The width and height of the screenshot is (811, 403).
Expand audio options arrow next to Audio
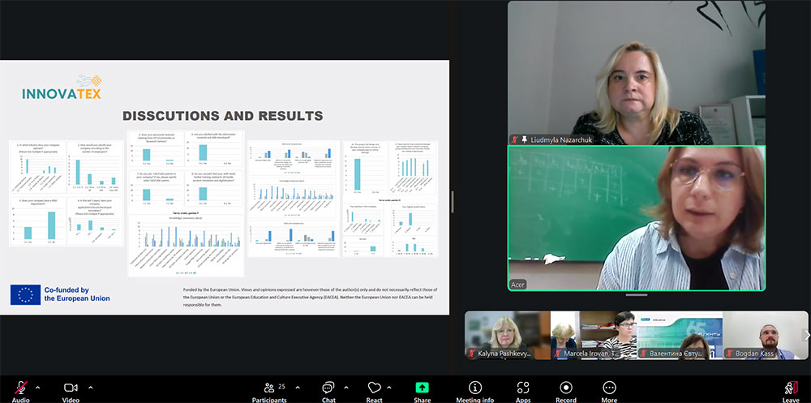pyautogui.click(x=38, y=387)
